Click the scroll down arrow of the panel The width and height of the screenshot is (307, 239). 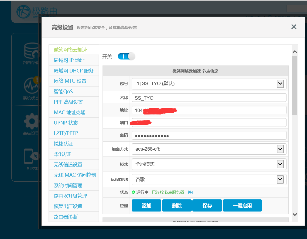(x=295, y=214)
